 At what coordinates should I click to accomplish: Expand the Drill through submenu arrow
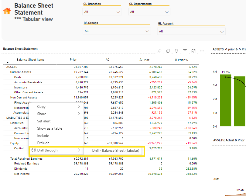[x=79, y=150]
